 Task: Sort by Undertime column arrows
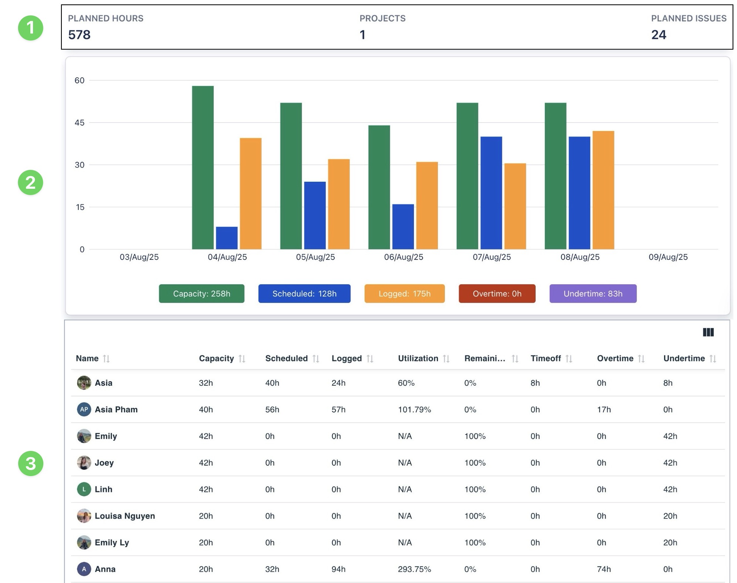tap(713, 358)
